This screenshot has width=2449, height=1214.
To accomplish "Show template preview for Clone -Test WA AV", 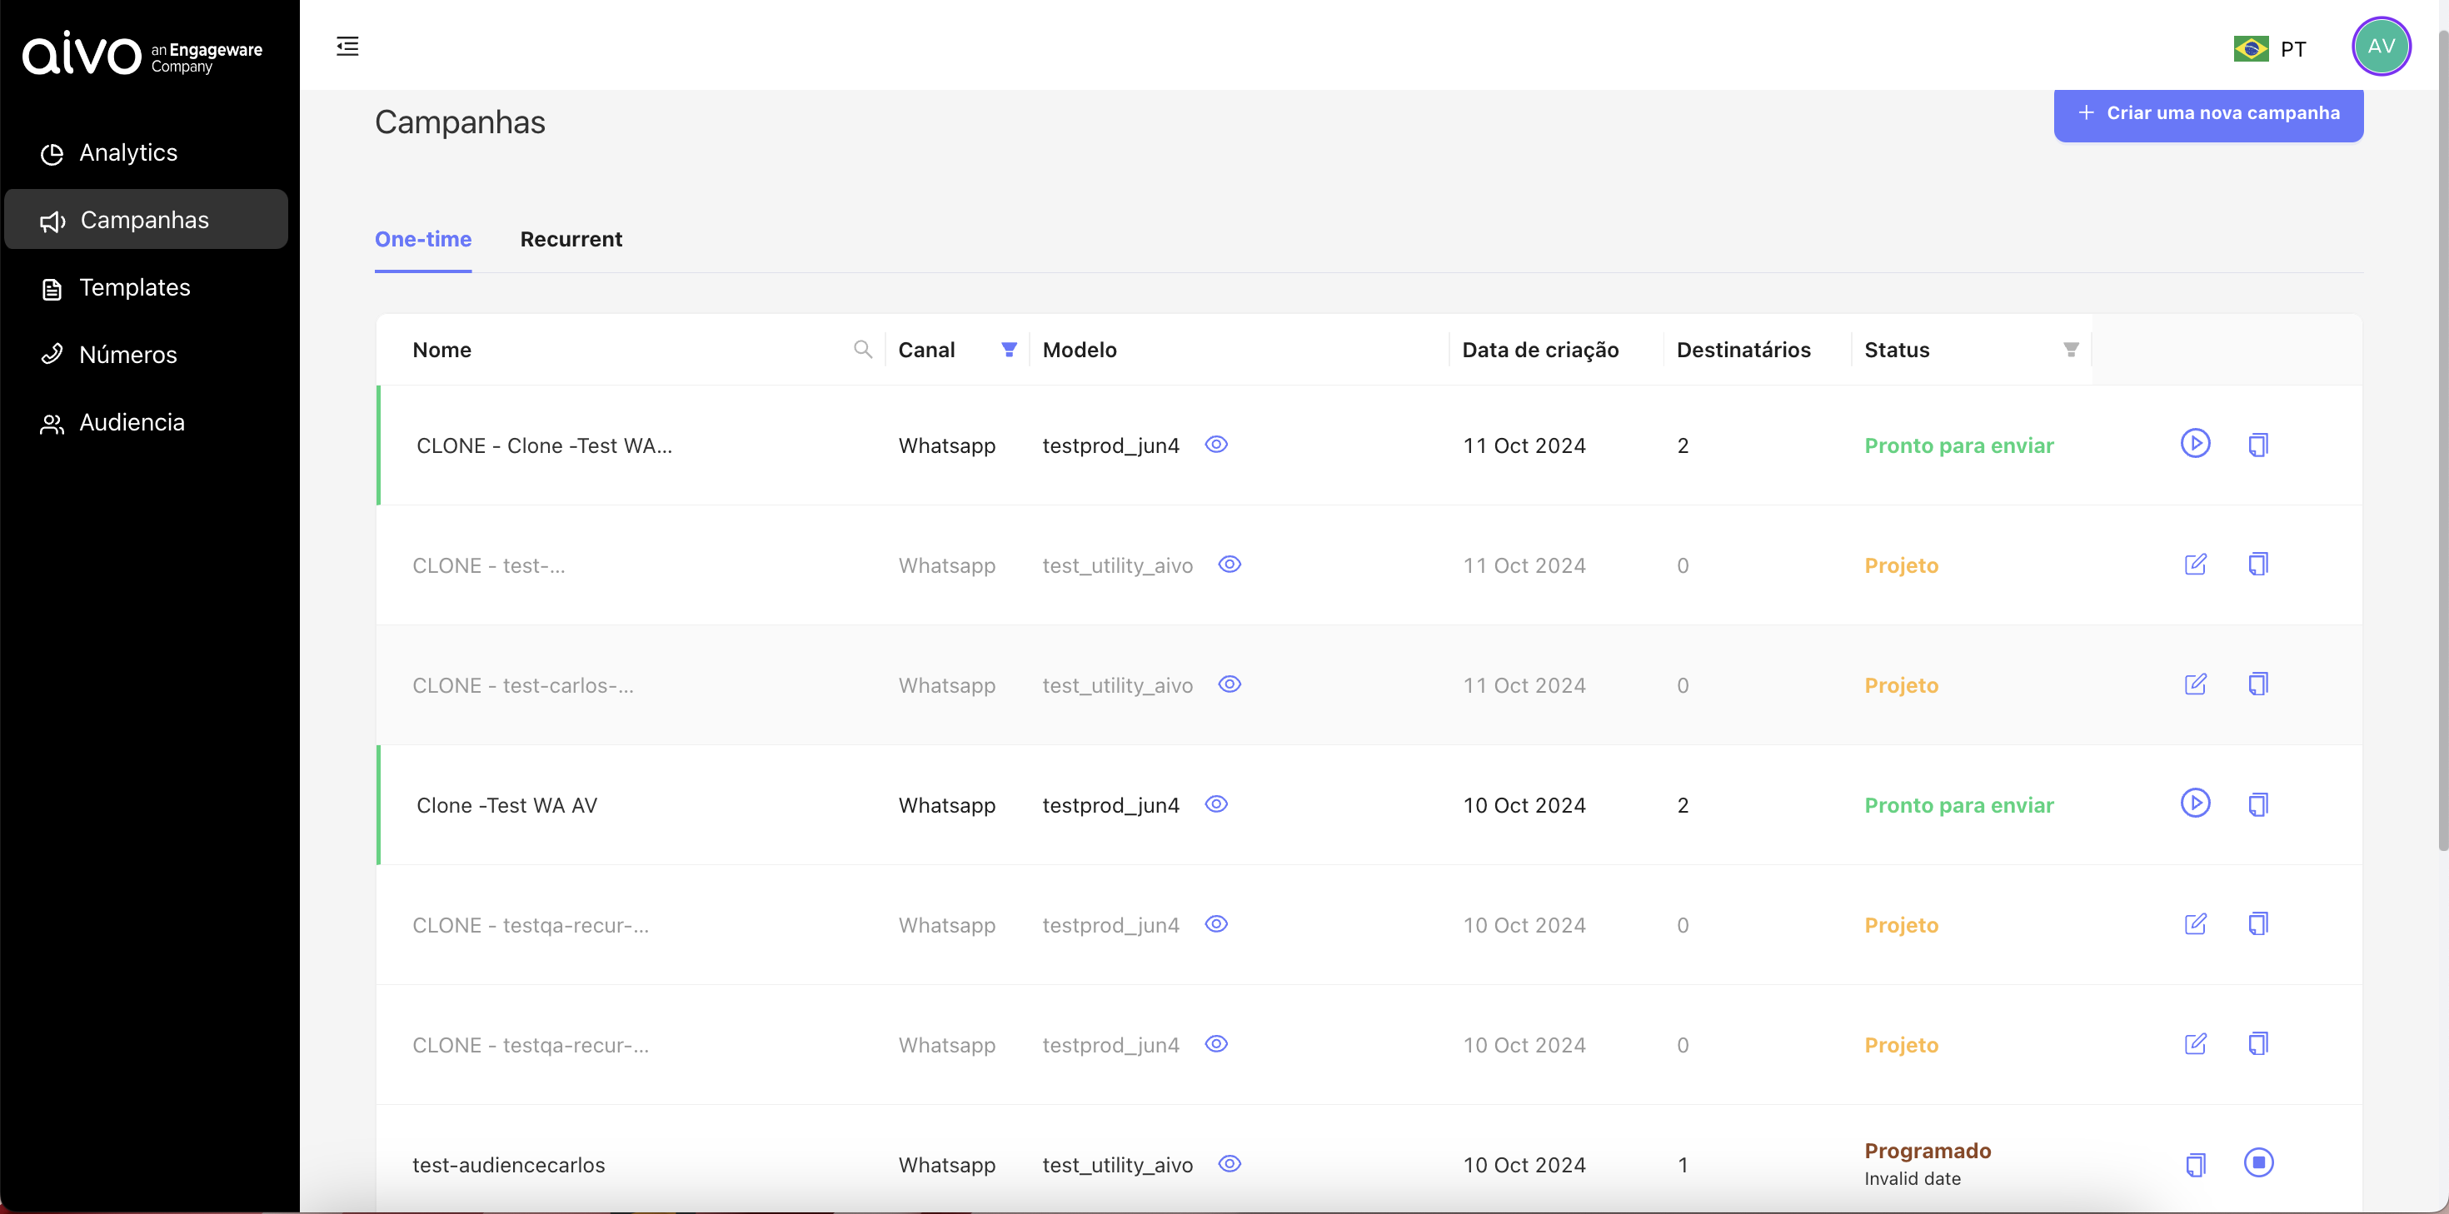I will pyautogui.click(x=1216, y=804).
